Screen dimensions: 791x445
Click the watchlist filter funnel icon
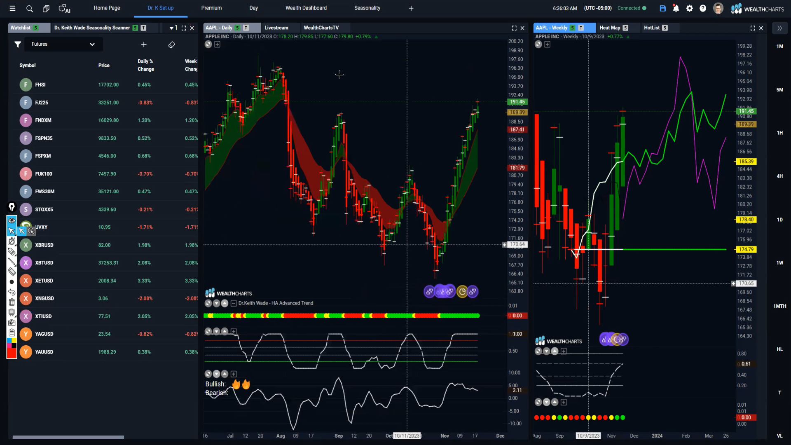pos(18,44)
